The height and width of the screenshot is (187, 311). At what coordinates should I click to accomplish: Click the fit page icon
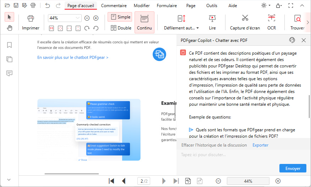[x=60, y=28]
